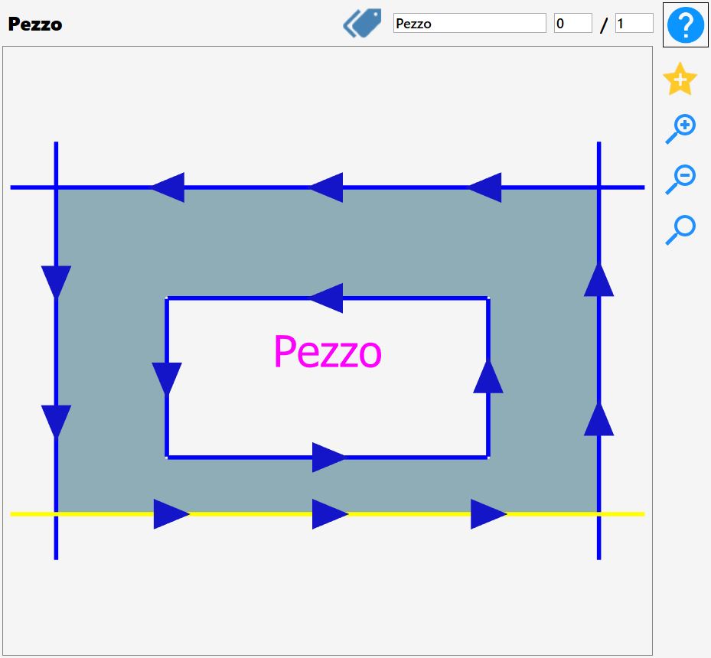Select the quantity field showing 0

click(572, 23)
